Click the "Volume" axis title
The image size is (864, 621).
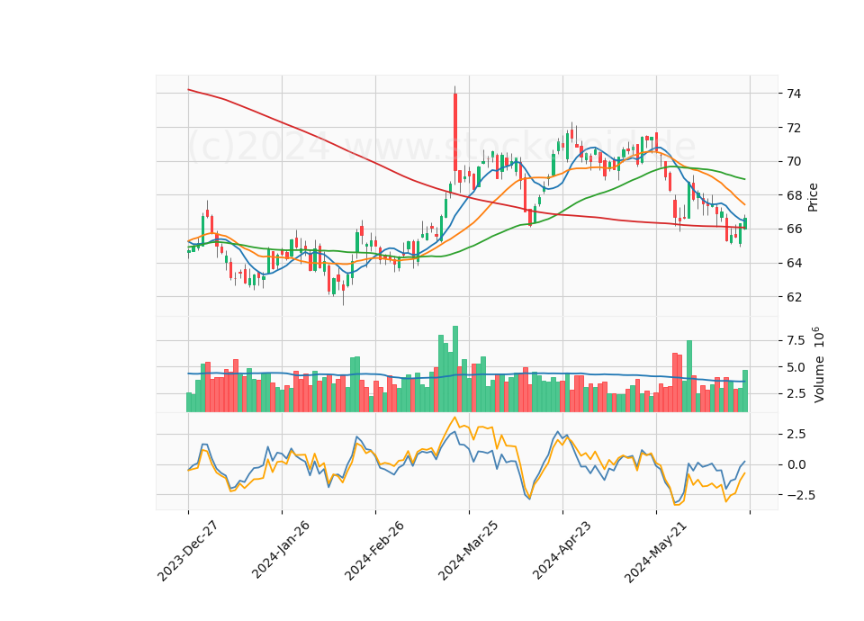pos(819,364)
